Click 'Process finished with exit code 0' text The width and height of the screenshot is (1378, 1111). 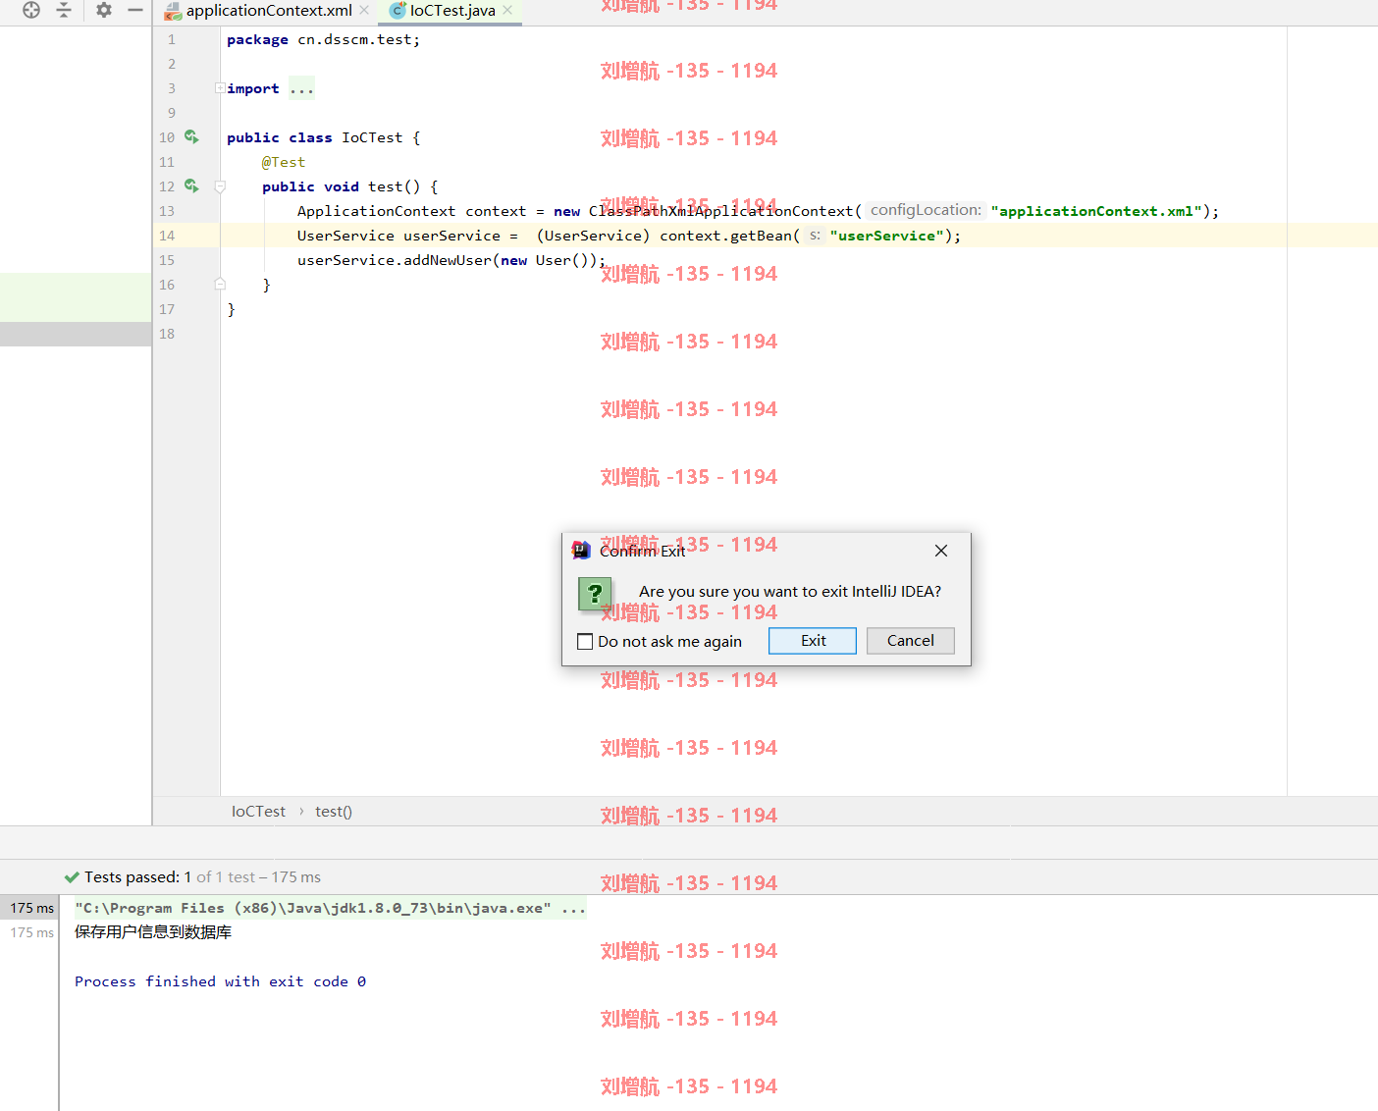coord(220,981)
